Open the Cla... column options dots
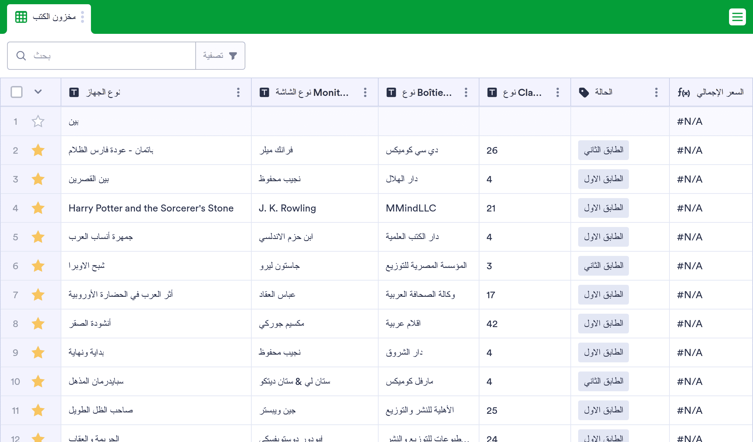753x442 pixels. (558, 92)
